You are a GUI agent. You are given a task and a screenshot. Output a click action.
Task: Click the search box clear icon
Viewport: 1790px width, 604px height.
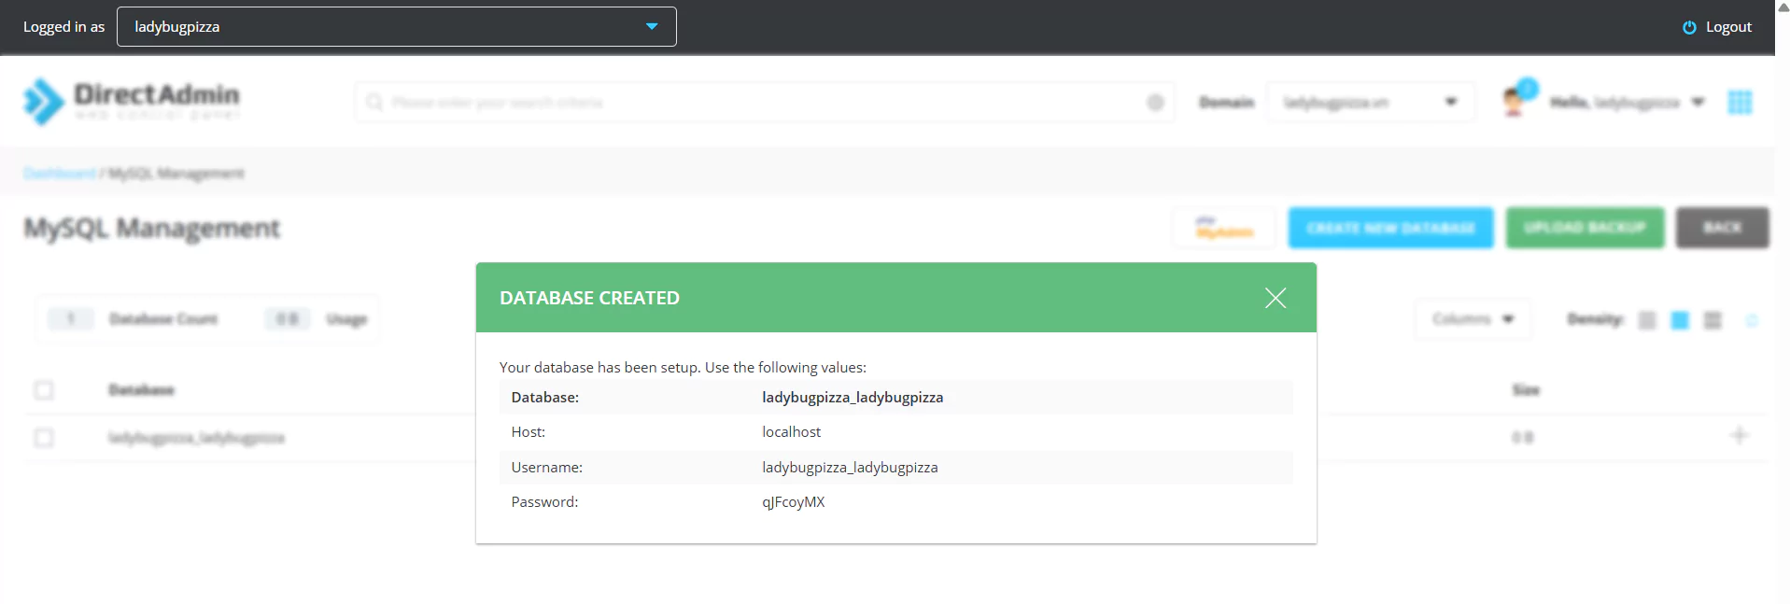[1155, 102]
